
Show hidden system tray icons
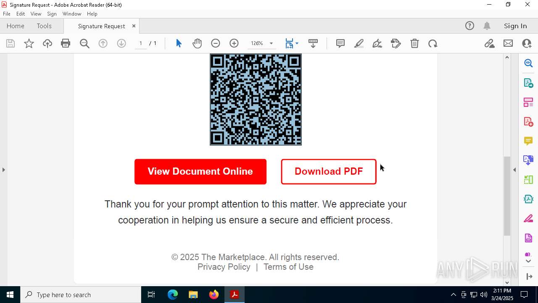(453, 295)
